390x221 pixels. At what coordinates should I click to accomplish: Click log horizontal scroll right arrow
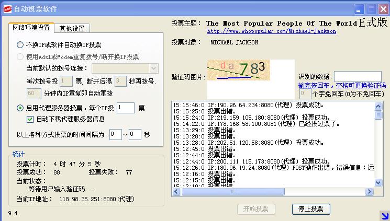coord(369,191)
